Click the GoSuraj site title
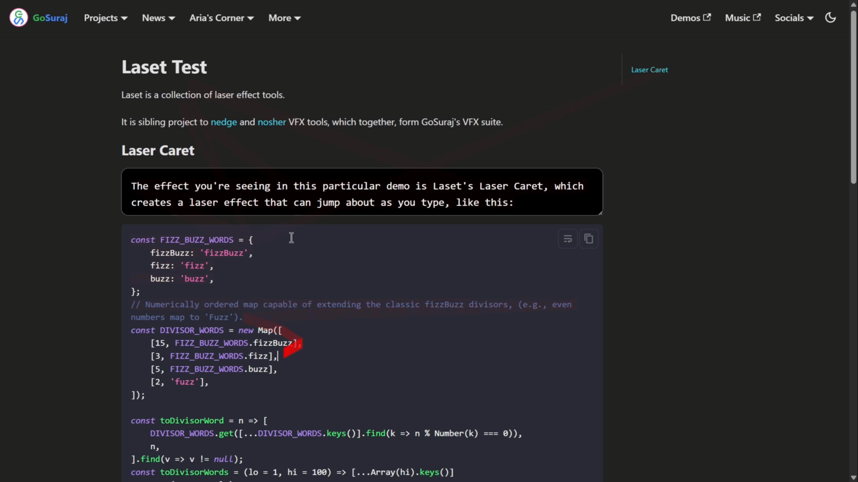 coord(50,18)
